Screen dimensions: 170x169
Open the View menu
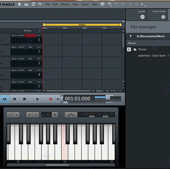point(75,4)
